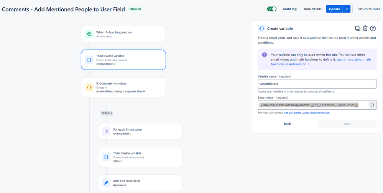
Task: Click Create variable panel header icon
Action: click(261, 29)
